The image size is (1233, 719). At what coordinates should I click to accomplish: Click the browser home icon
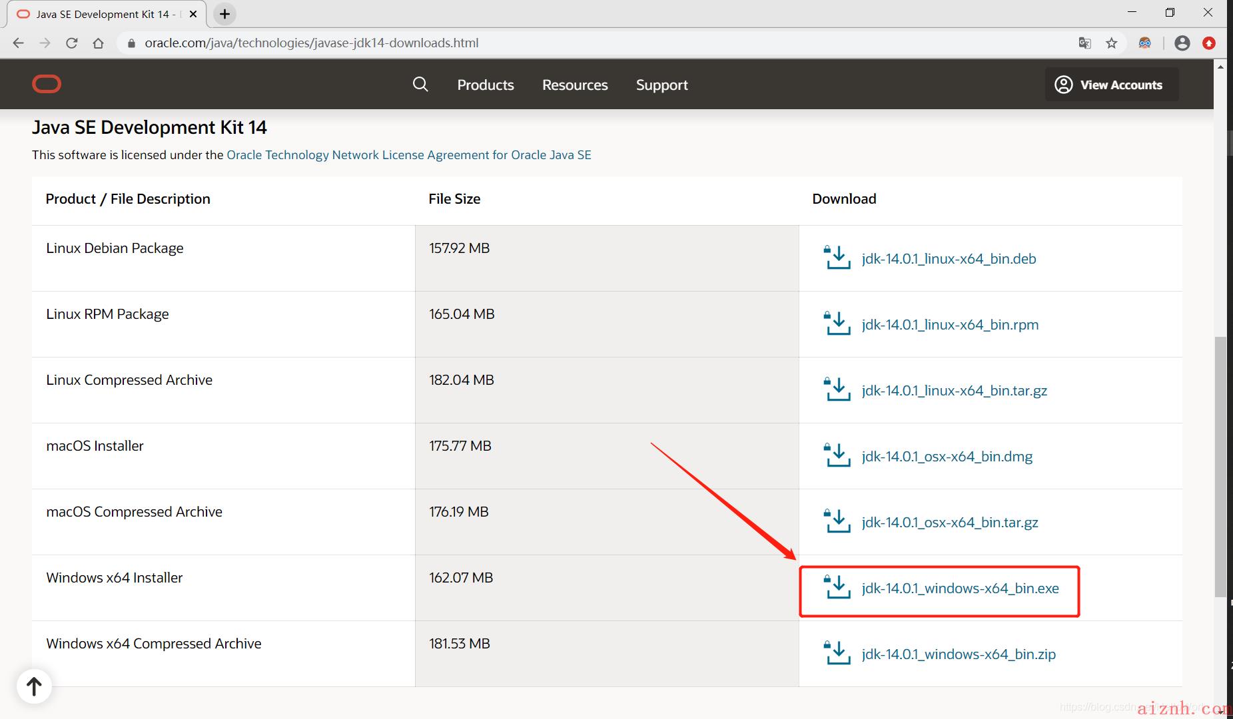[98, 43]
